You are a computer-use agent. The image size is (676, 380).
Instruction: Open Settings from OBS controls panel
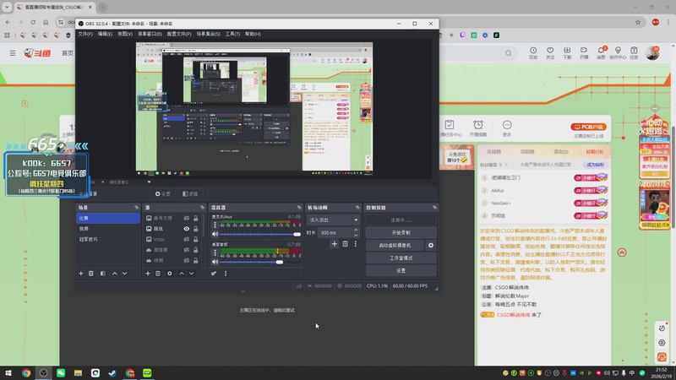tap(401, 270)
